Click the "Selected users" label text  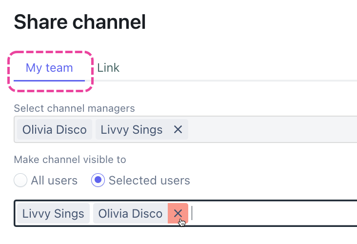pyautogui.click(x=149, y=181)
